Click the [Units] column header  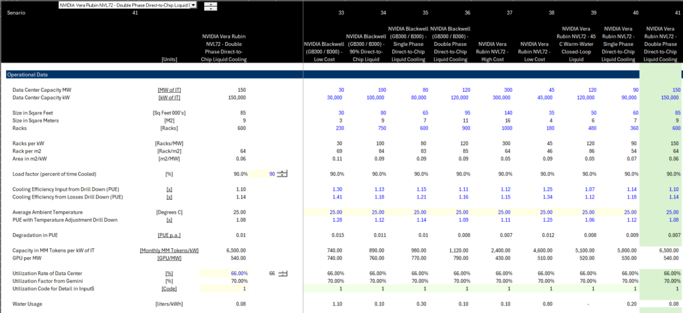[x=169, y=59]
